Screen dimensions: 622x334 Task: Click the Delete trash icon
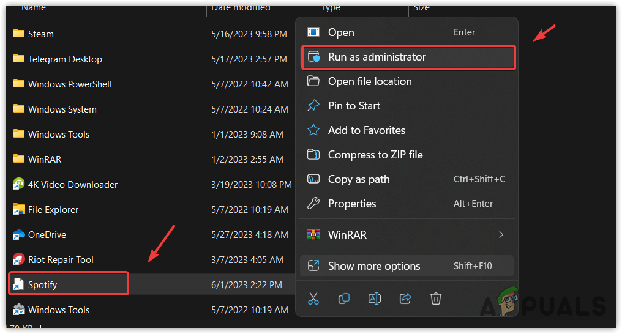pyautogui.click(x=436, y=299)
